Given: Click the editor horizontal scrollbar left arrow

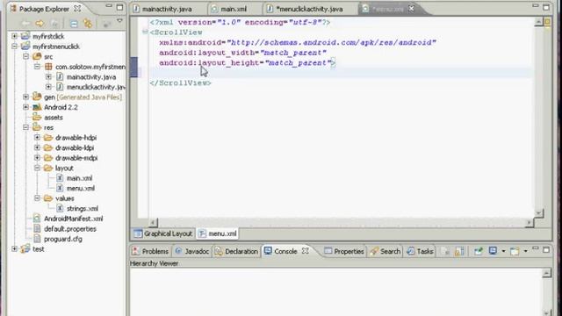Looking at the screenshot, I should [x=153, y=223].
